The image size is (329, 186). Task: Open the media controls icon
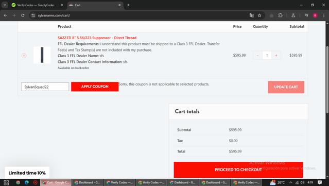tap(306, 15)
